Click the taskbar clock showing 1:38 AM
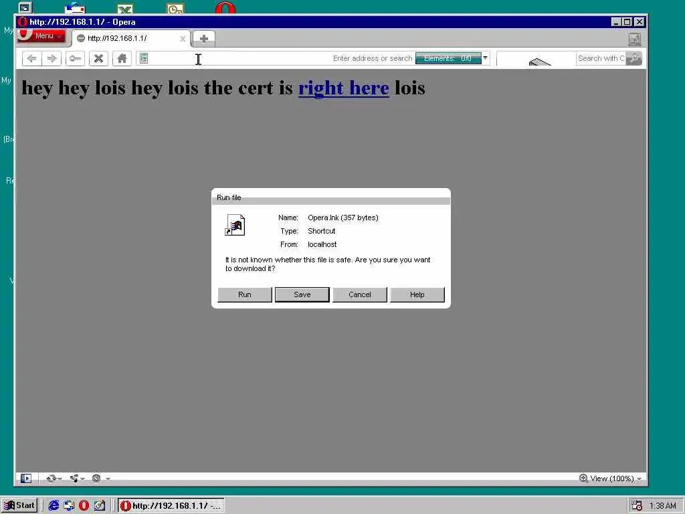 663,506
